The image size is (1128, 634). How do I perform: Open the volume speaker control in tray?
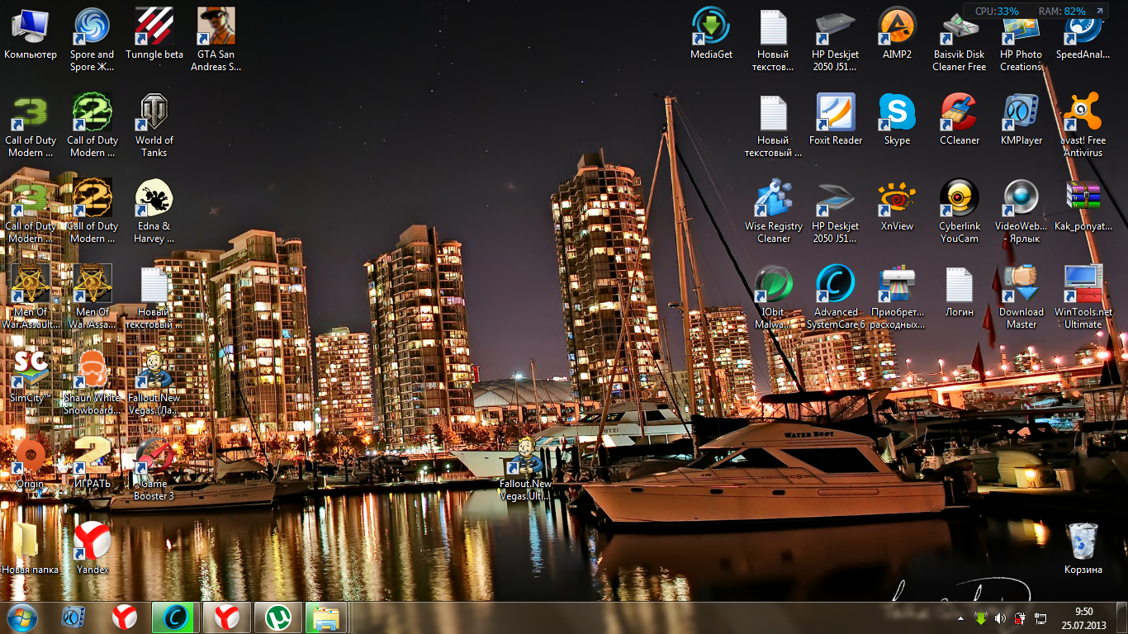click(1000, 618)
